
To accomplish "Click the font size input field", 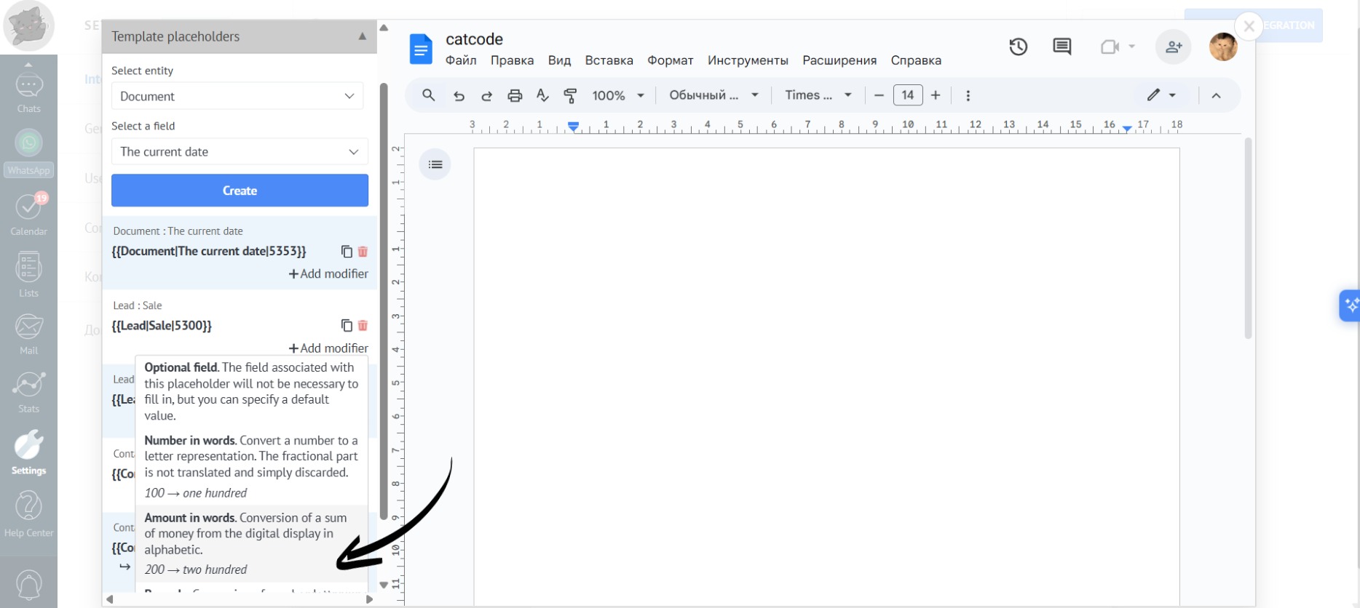I will [907, 95].
